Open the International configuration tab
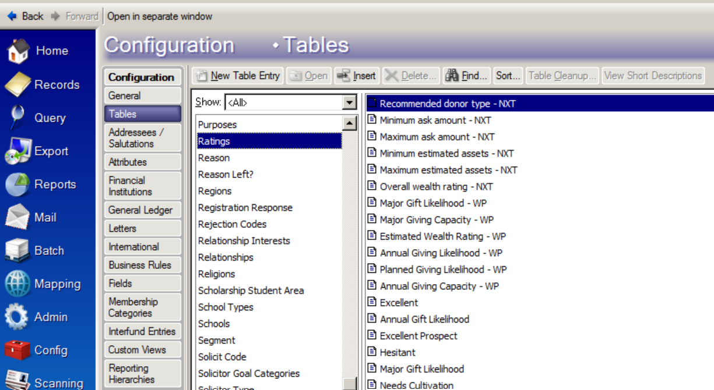 pos(143,247)
